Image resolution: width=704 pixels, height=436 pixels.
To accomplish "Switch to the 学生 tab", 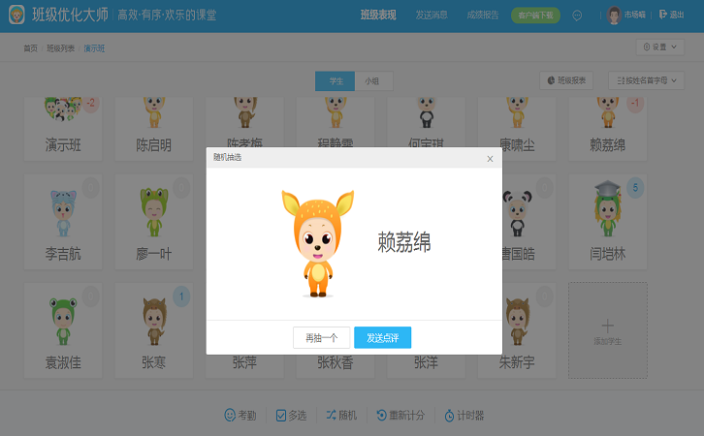I will (336, 81).
